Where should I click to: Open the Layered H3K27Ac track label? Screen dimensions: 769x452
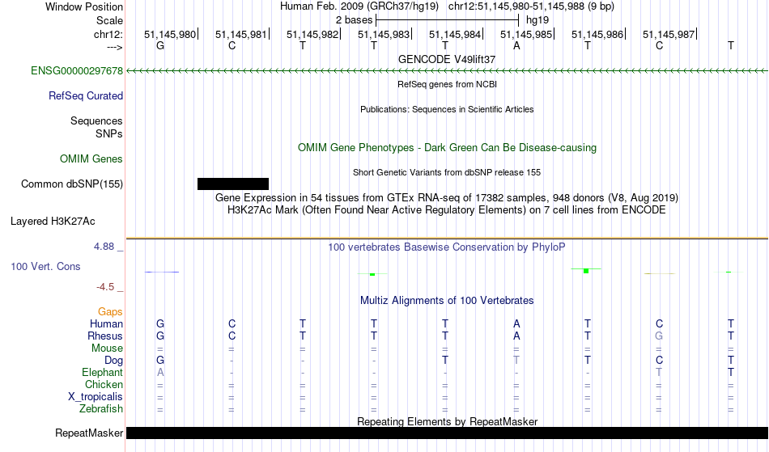(x=53, y=221)
